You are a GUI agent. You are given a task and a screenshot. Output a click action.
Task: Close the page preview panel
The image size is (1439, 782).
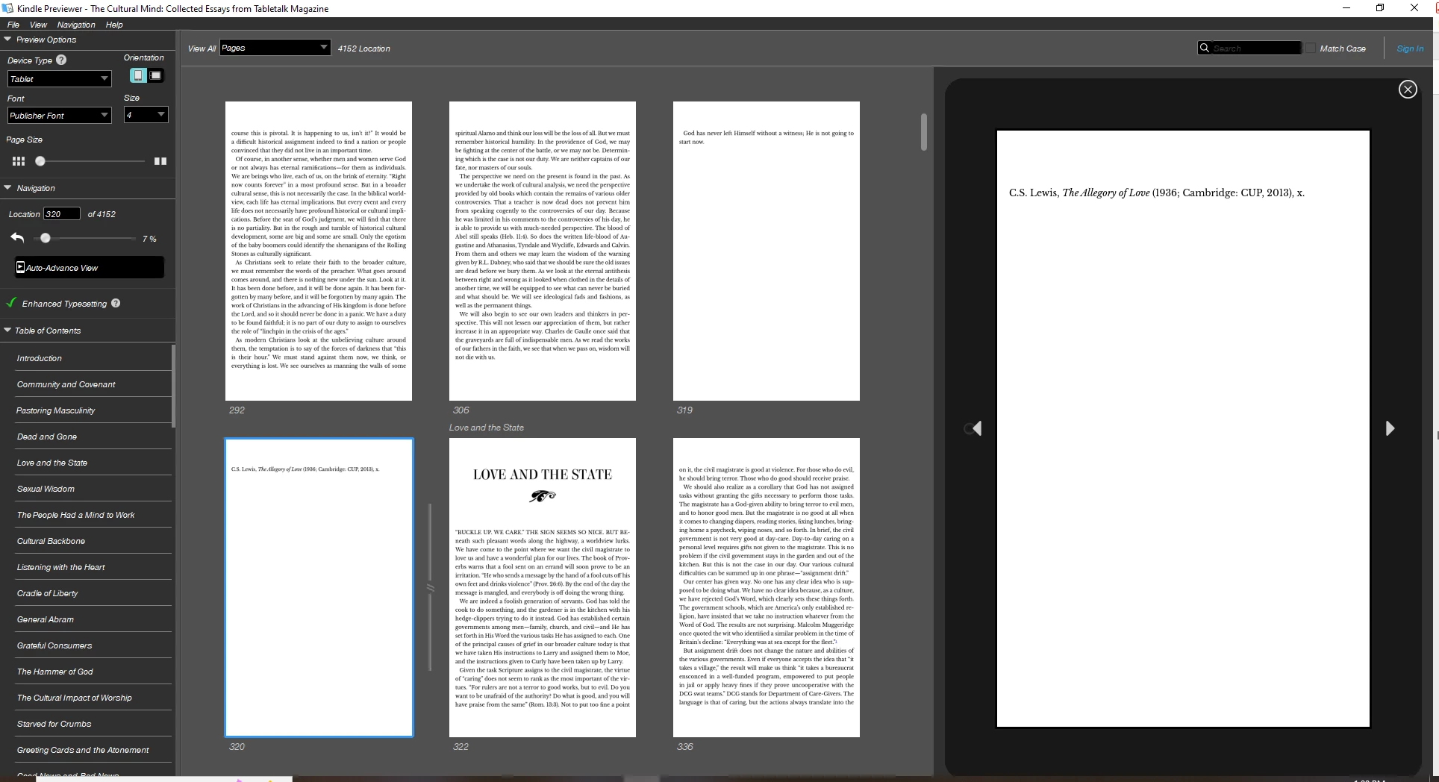[x=1408, y=90]
